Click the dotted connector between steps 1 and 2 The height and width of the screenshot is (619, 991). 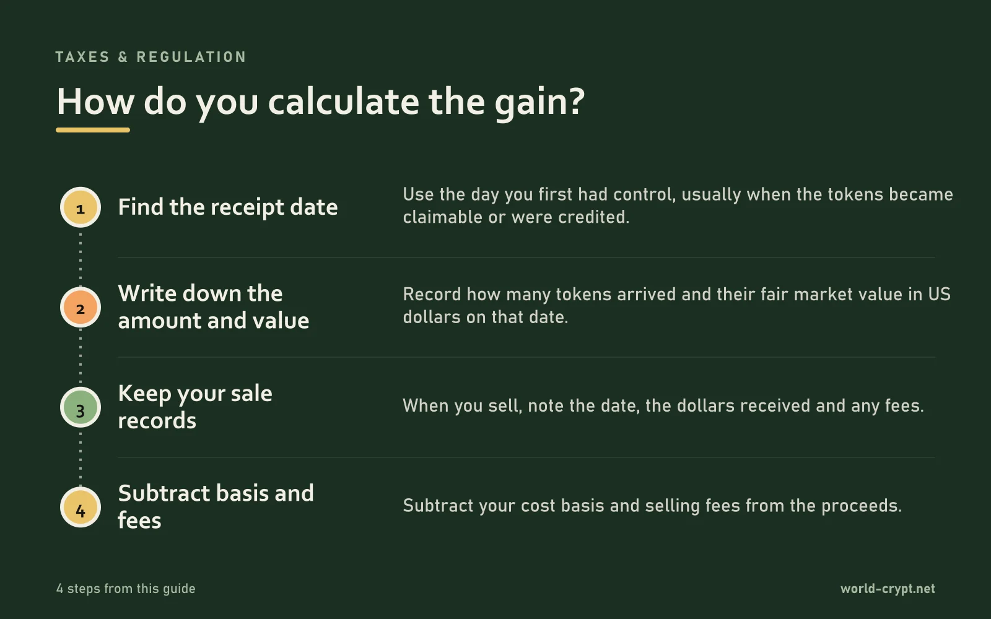[x=81, y=257]
